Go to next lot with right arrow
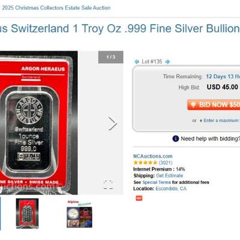Viewport: 240px width, 240px height. pos(167,62)
